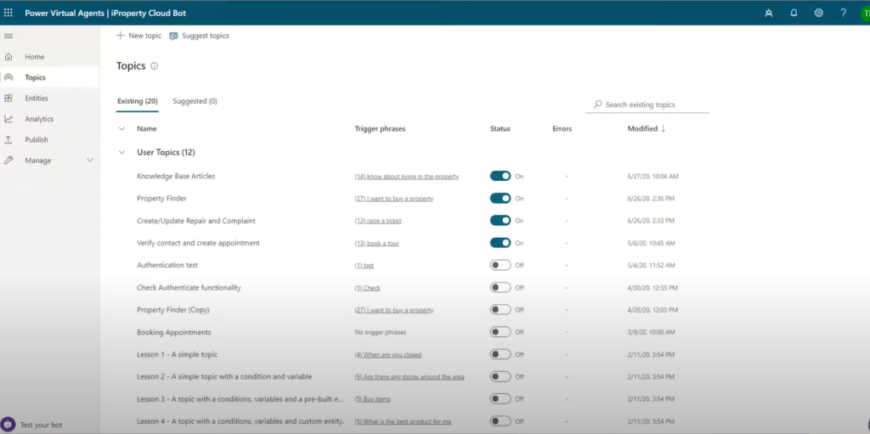870x434 pixels.
Task: Sort by the Status column header
Action: coord(500,128)
